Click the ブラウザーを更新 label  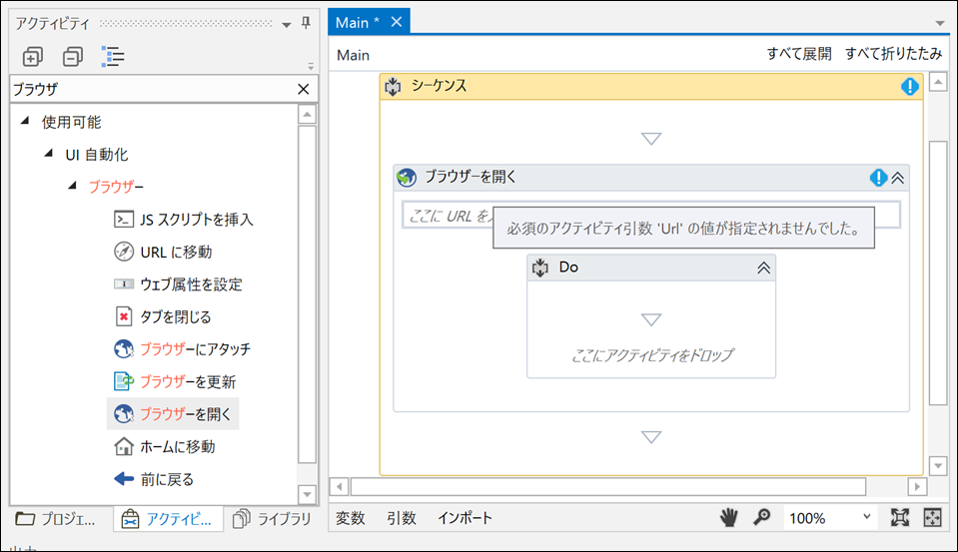point(188,381)
